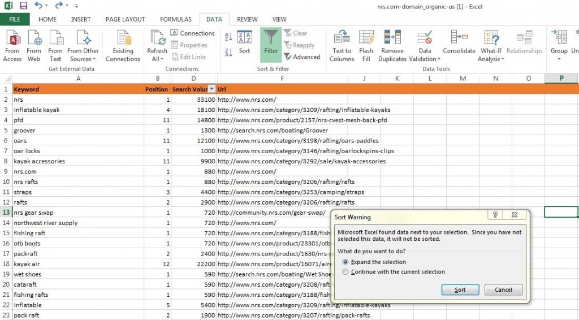579x320 pixels.
Task: Select column P header
Action: pos(561,78)
